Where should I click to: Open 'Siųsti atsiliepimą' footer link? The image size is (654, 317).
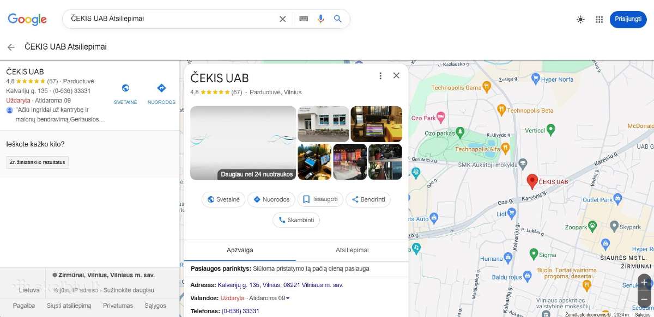(x=69, y=306)
